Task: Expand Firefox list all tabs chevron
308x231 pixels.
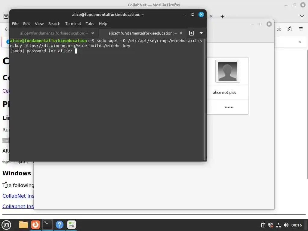Action: click(302, 16)
